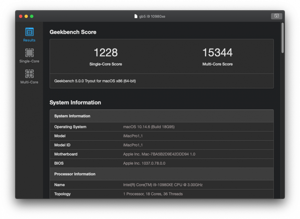Screen dimensions: 300x219
Task: Click the Model row label
Action: tap(60, 136)
